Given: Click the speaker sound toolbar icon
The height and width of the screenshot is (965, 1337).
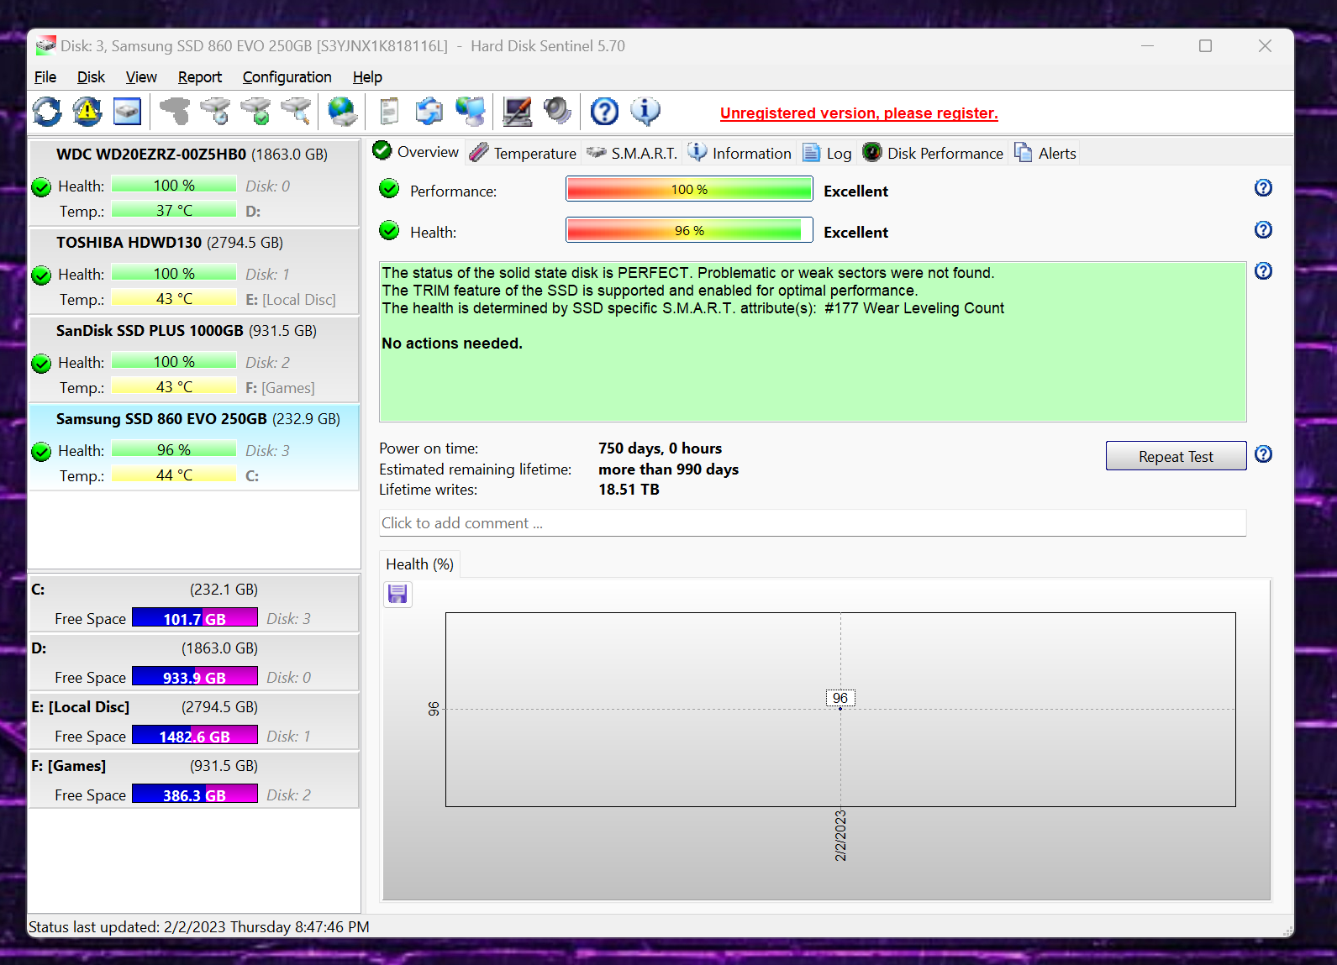Looking at the screenshot, I should 556,112.
